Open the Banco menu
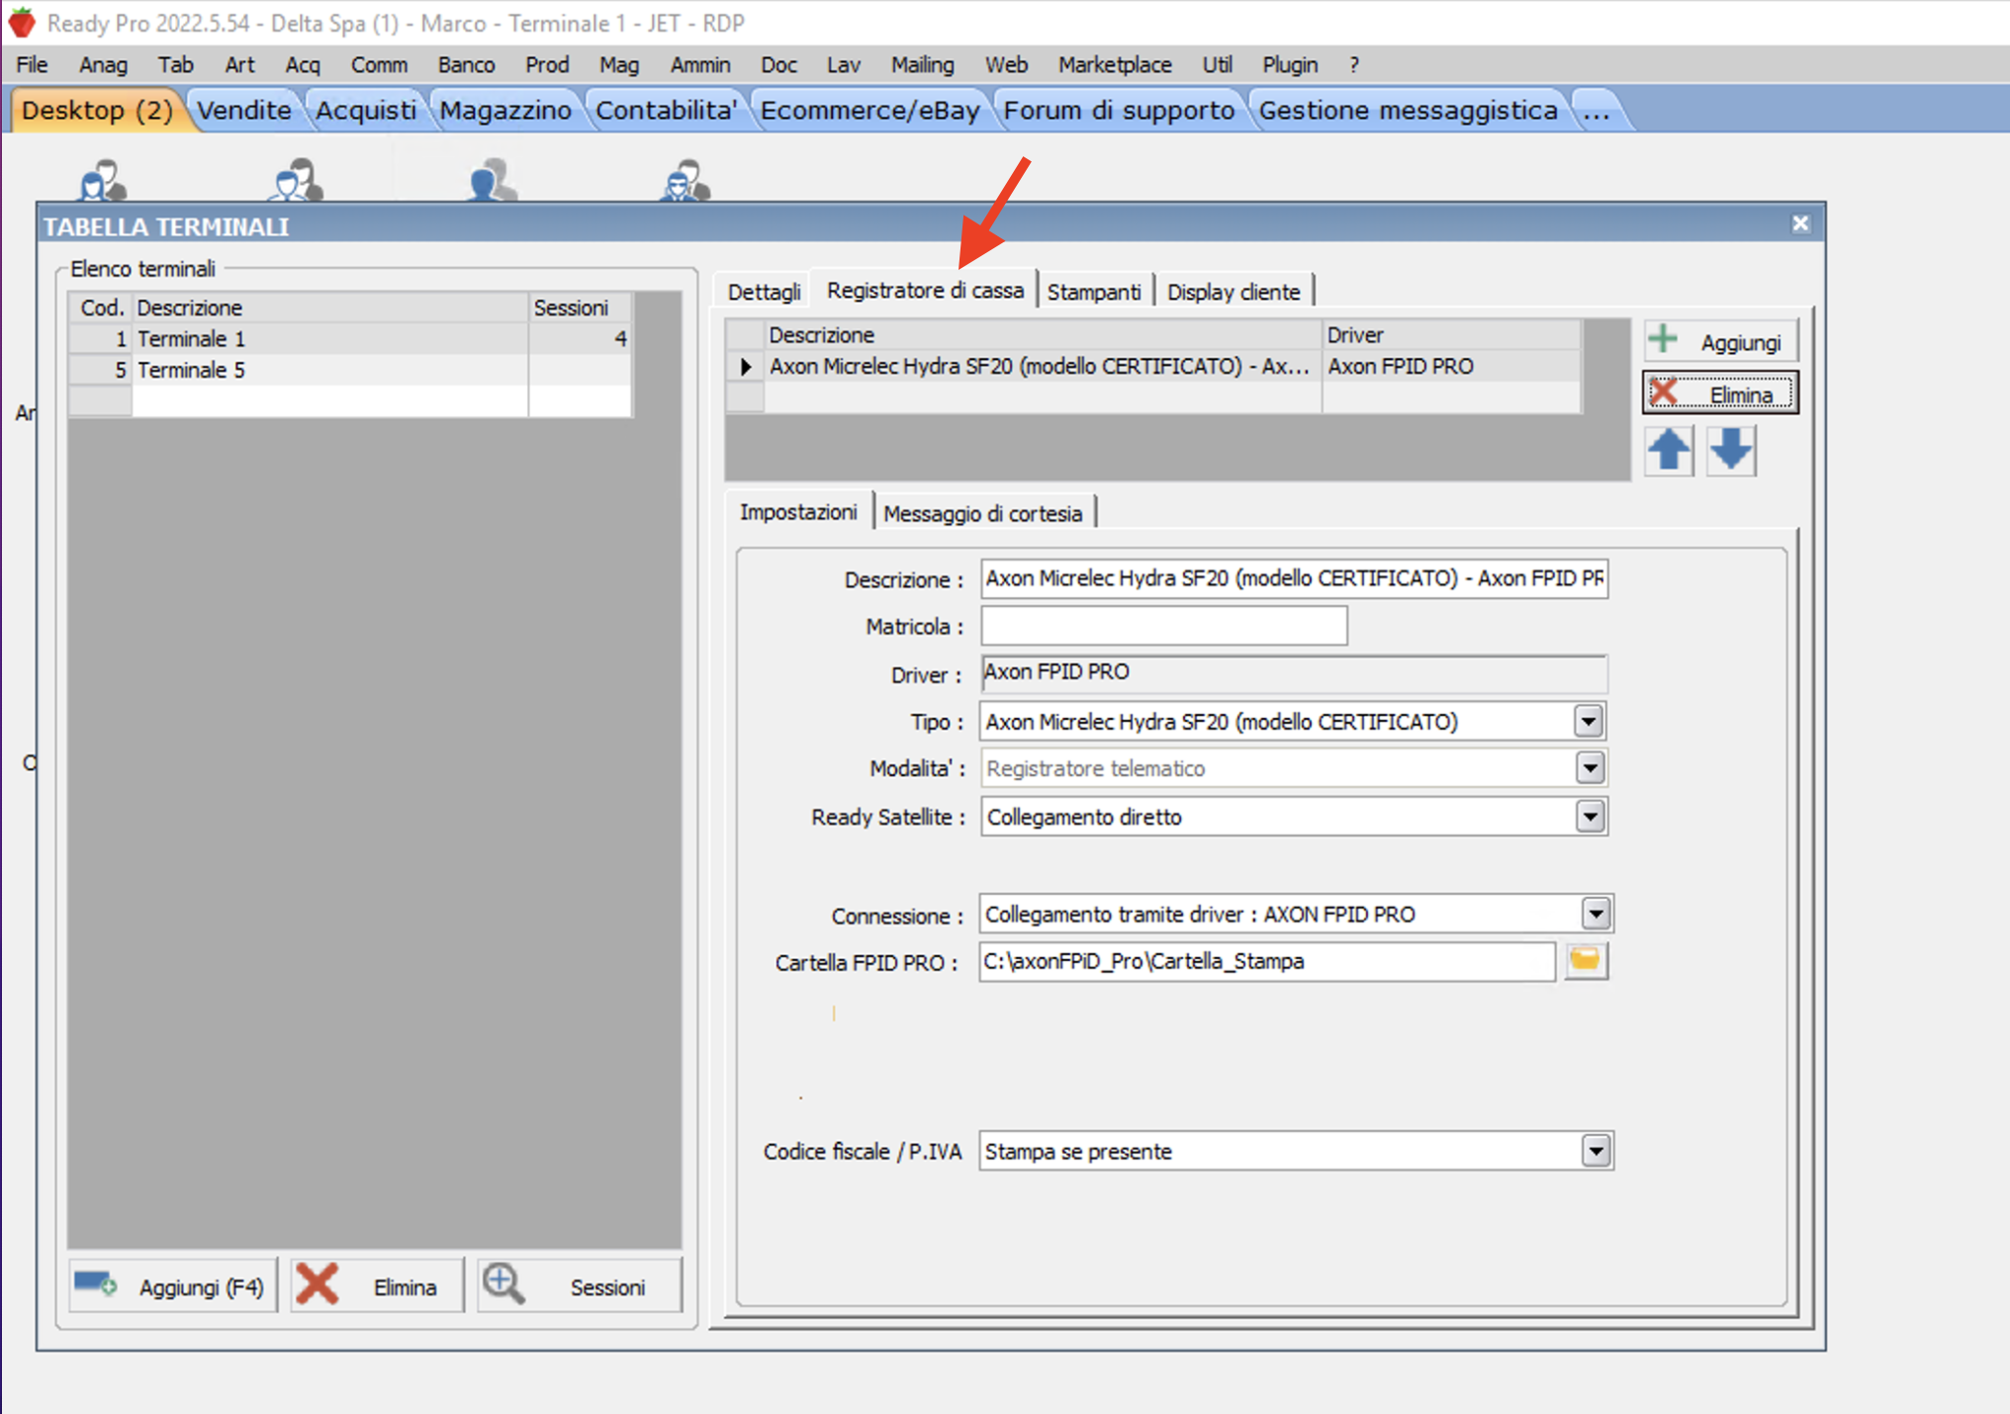This screenshot has height=1414, width=2010. pyautogui.click(x=466, y=64)
